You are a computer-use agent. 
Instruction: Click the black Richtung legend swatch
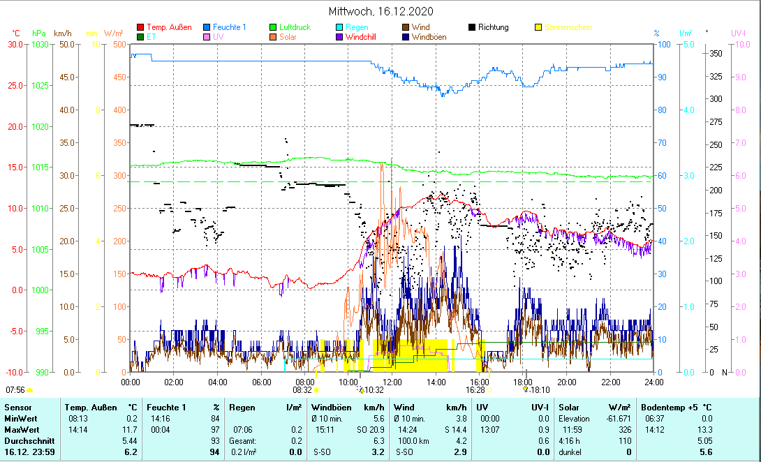[x=471, y=28]
